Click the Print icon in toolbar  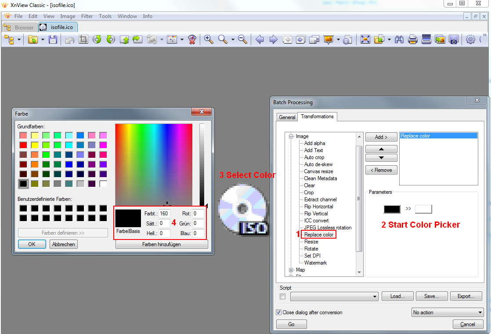[x=412, y=40]
